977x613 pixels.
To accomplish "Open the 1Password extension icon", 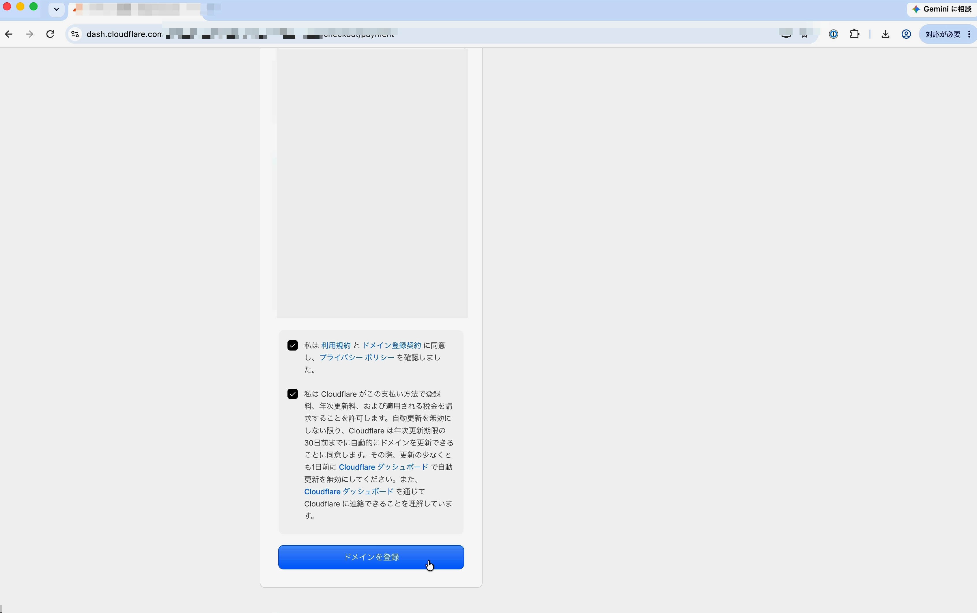I will [834, 34].
